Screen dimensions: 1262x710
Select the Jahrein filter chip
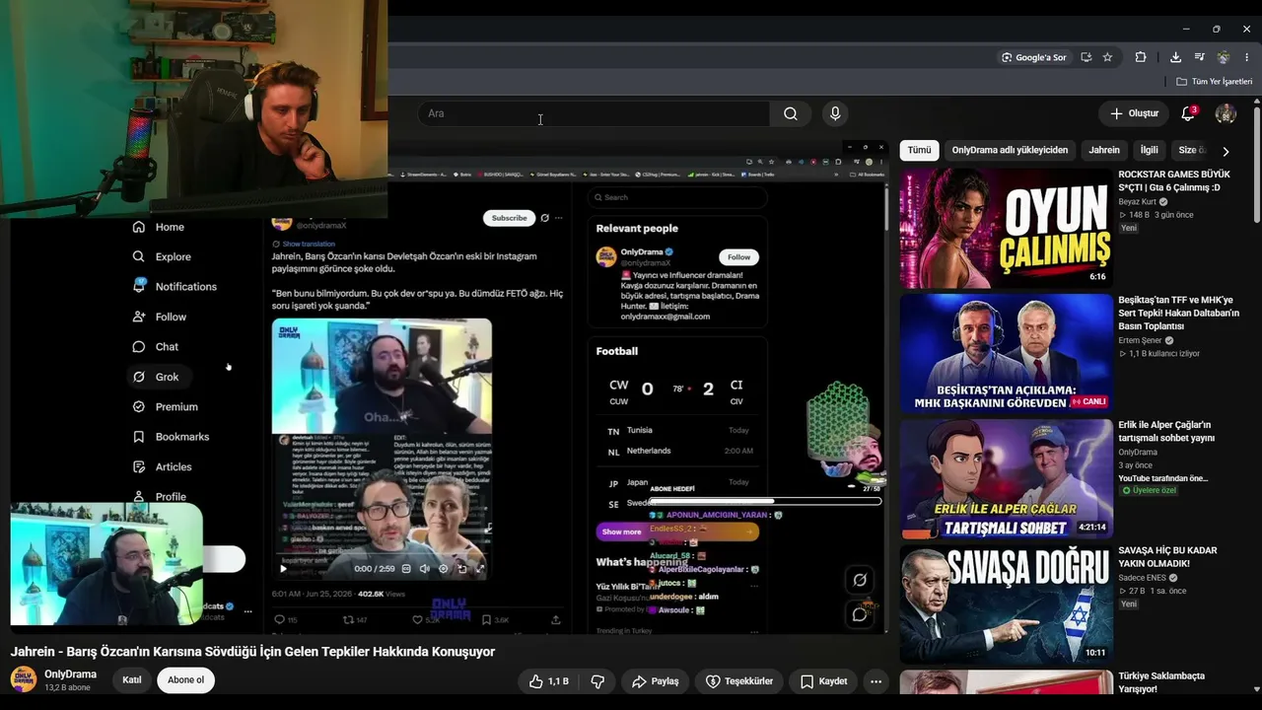coord(1104,150)
